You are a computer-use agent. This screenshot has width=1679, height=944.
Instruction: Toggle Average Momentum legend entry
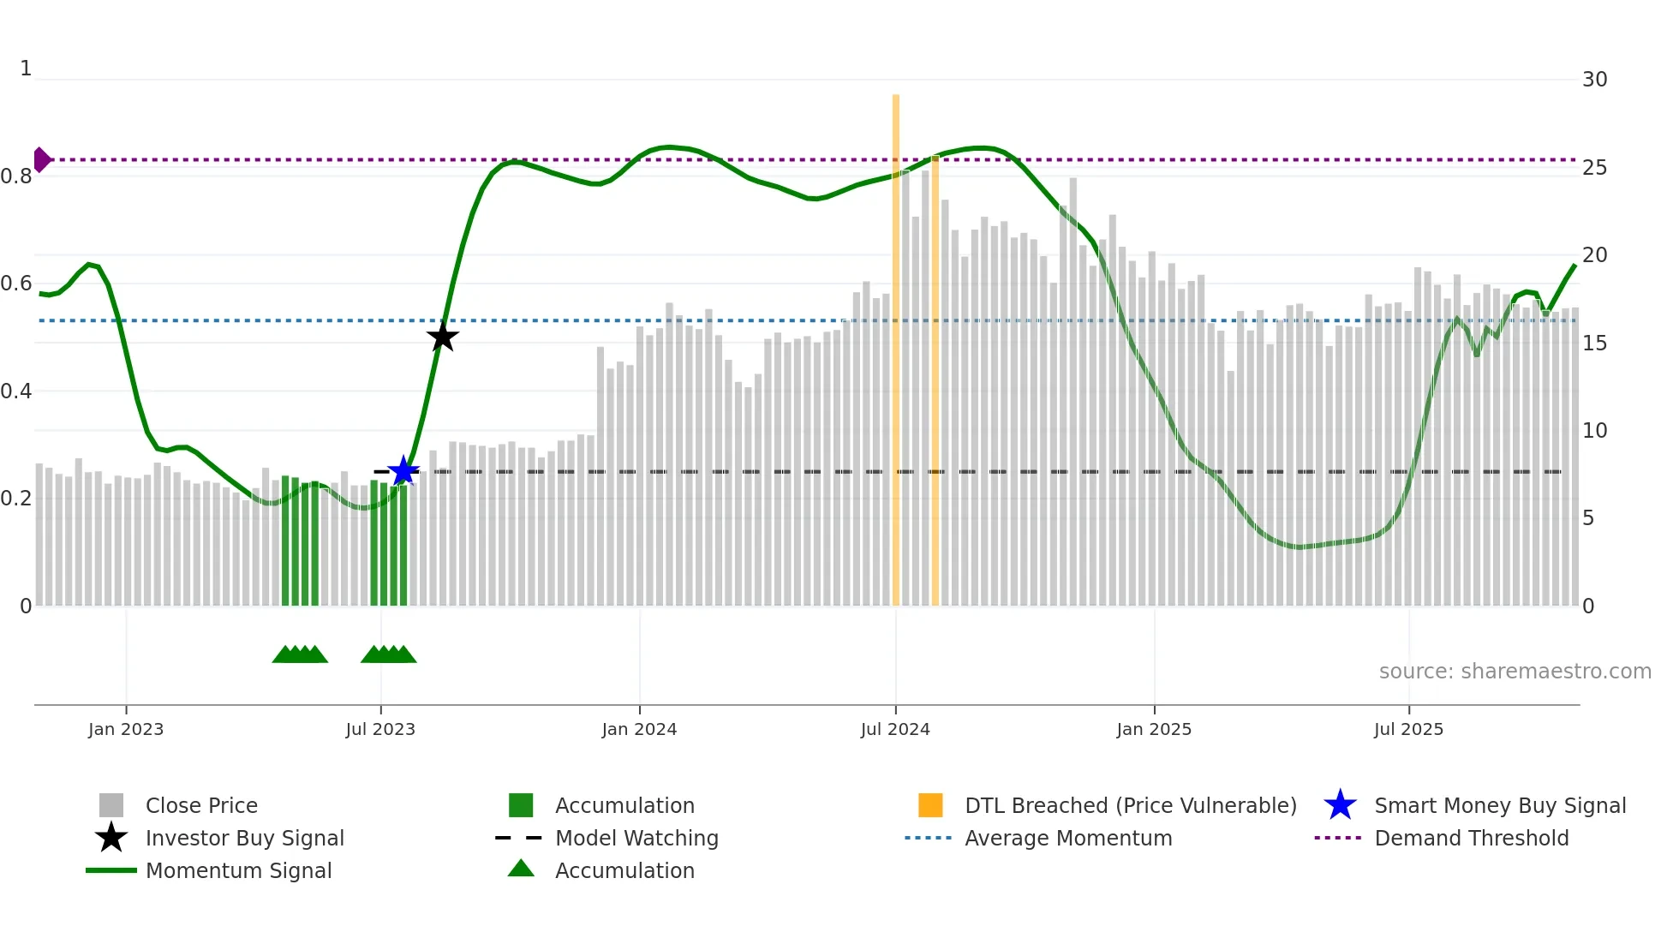[1068, 838]
